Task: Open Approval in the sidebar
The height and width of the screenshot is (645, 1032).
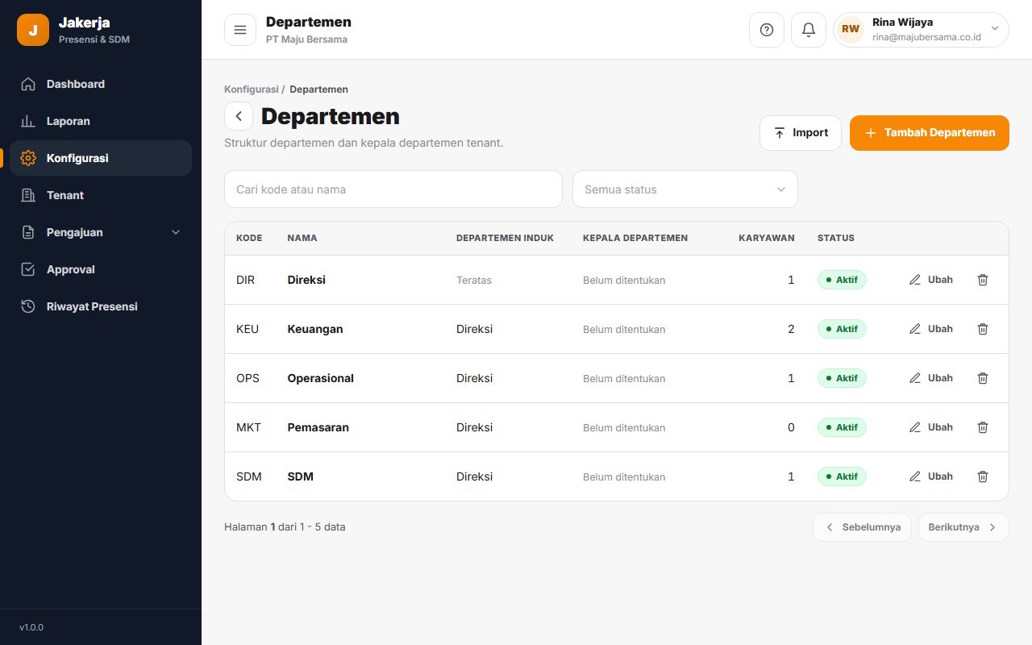Action: pyautogui.click(x=101, y=269)
